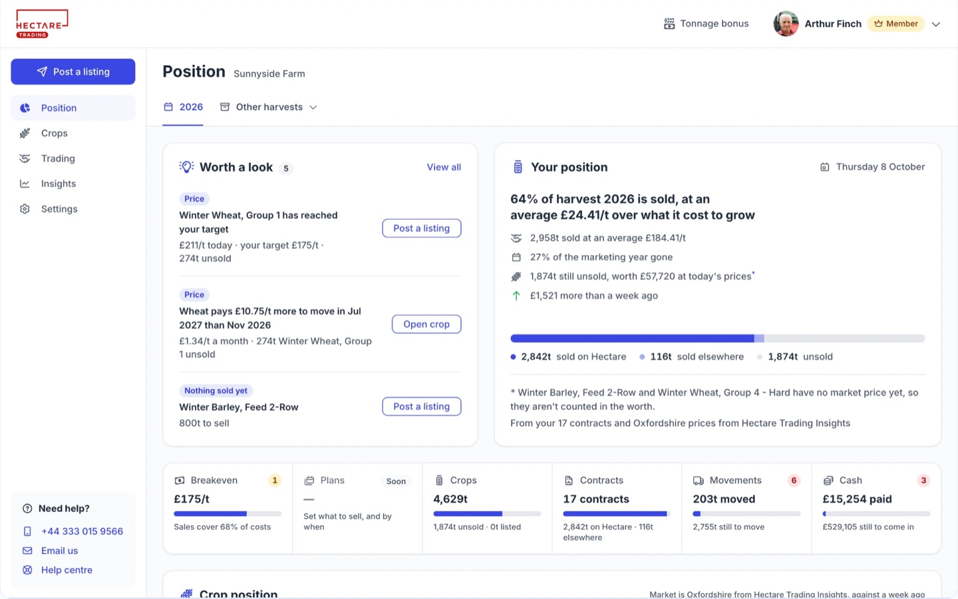
Task: Select the 2026 harvest tab
Action: (x=183, y=107)
